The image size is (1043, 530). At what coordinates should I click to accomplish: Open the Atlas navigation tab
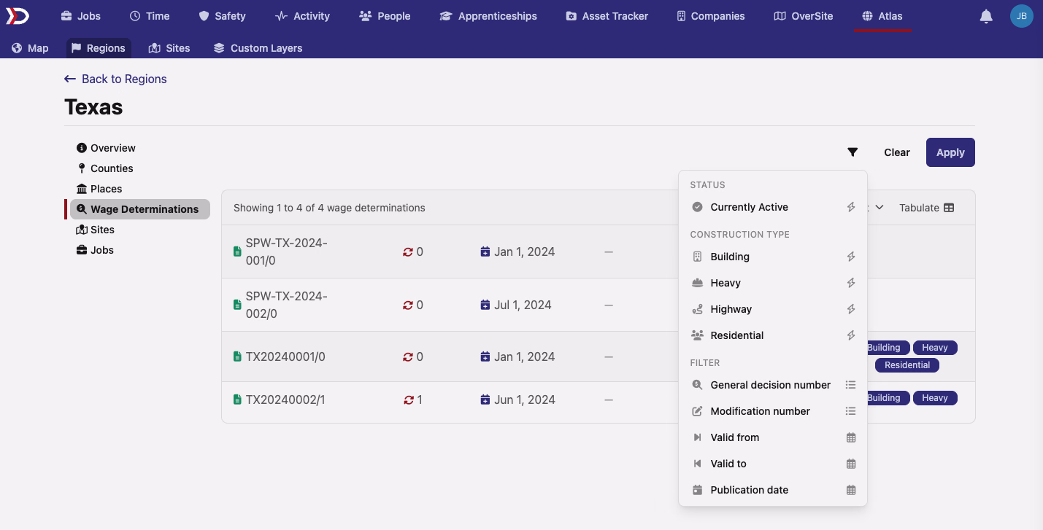[882, 16]
